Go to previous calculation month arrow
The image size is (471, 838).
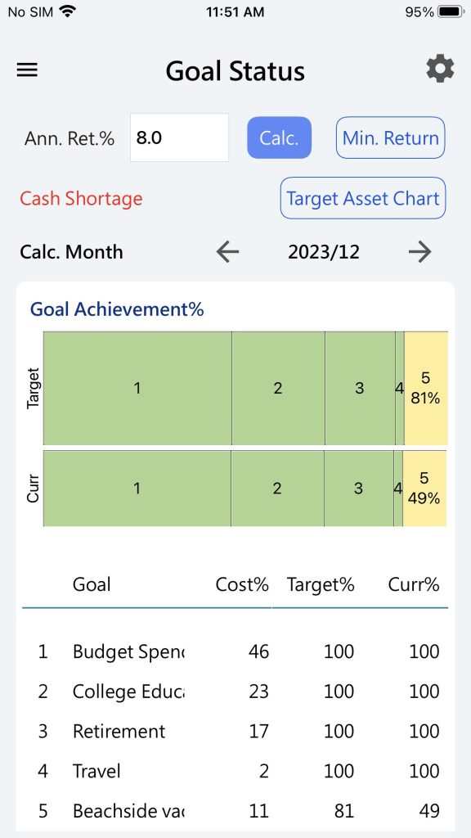coord(227,252)
